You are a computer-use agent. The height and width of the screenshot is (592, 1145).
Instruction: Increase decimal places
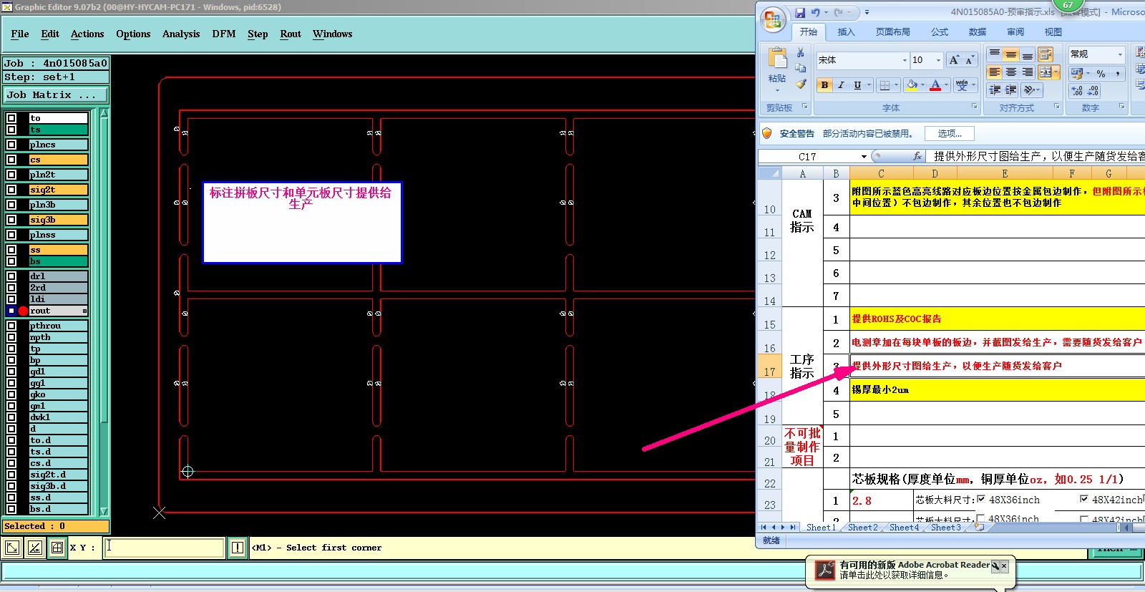click(1077, 91)
